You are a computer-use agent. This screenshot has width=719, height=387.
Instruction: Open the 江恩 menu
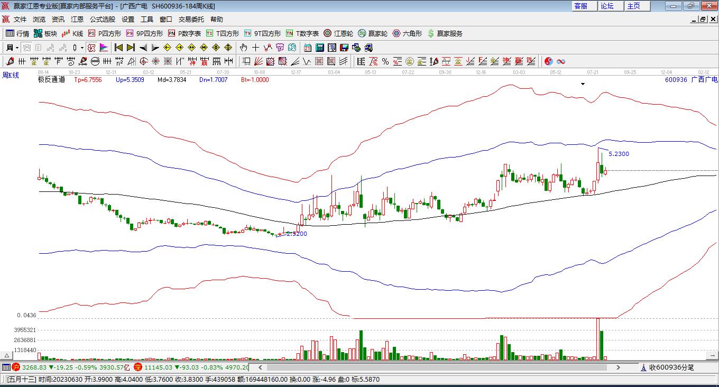coord(77,20)
